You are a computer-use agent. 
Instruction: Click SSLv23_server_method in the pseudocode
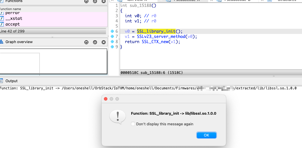click(x=161, y=36)
